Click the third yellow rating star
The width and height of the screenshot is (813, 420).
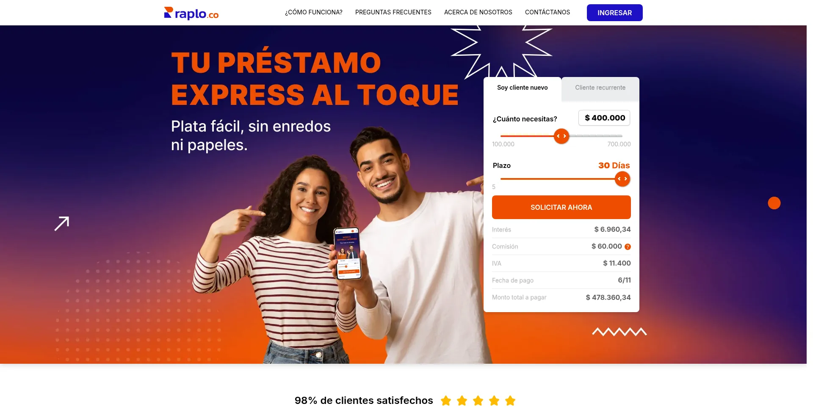[x=478, y=401]
